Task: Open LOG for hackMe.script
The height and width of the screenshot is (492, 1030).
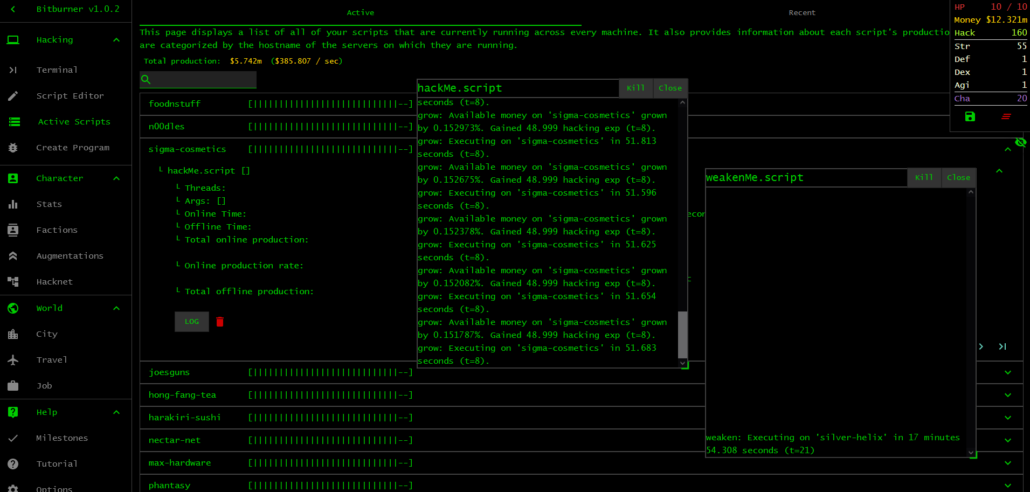Action: coord(192,322)
